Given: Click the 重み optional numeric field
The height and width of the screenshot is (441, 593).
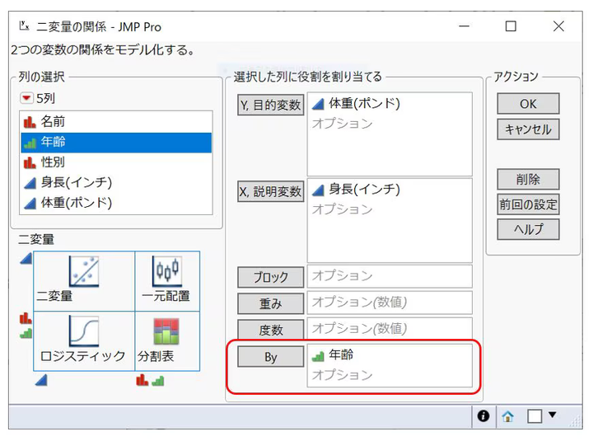Looking at the screenshot, I should pyautogui.click(x=390, y=303).
